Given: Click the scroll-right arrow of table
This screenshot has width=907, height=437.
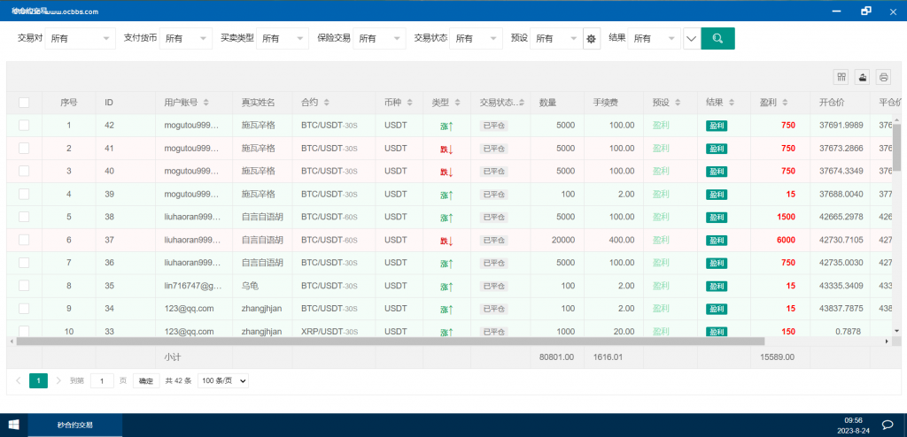Looking at the screenshot, I should 887,341.
